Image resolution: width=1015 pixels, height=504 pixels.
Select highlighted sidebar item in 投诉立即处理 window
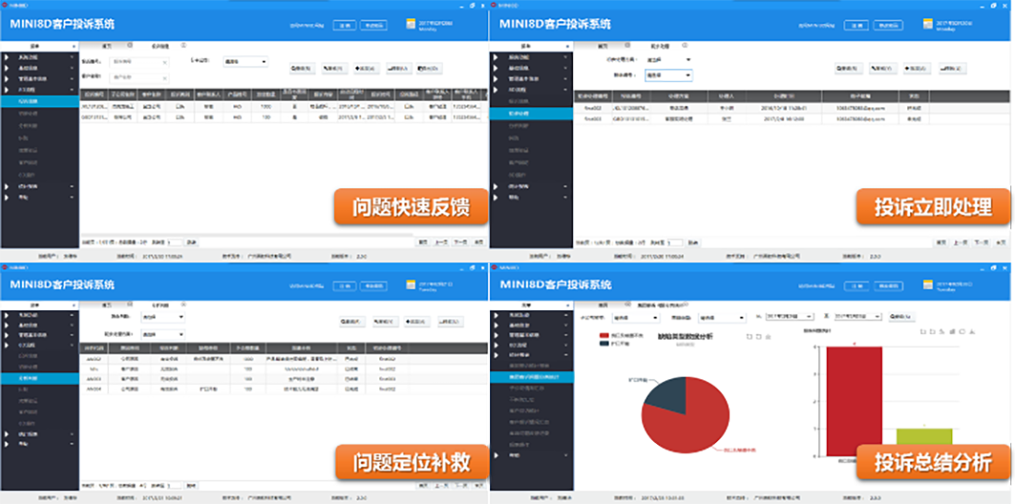526,114
